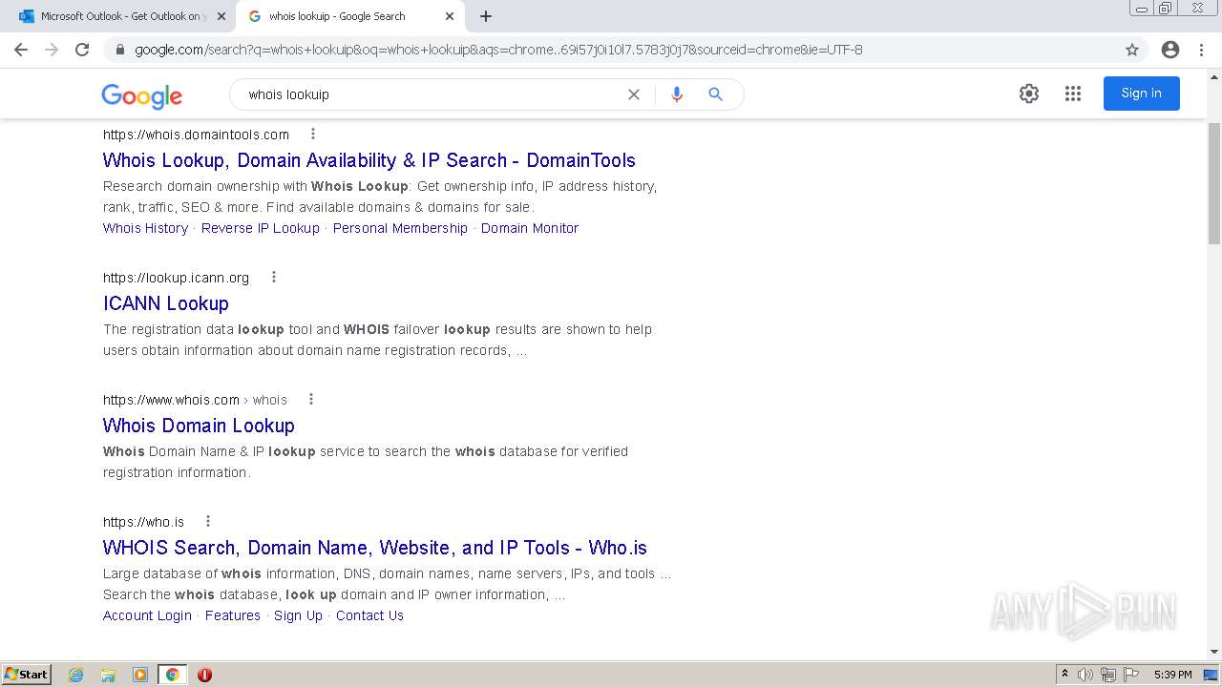Go back with the browser back arrow
This screenshot has width=1222, height=687.
click(21, 50)
